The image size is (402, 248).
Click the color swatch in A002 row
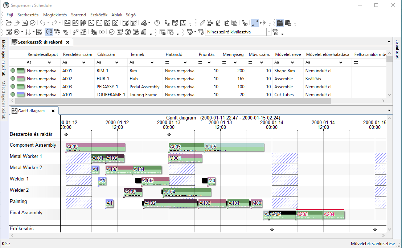coord(21,79)
